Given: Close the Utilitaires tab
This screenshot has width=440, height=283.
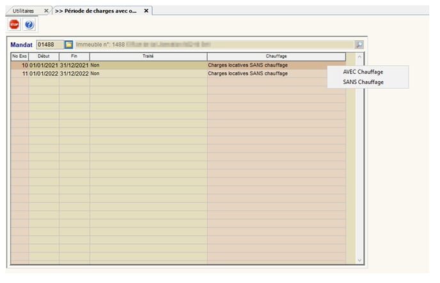Looking at the screenshot, I should coord(46,11).
